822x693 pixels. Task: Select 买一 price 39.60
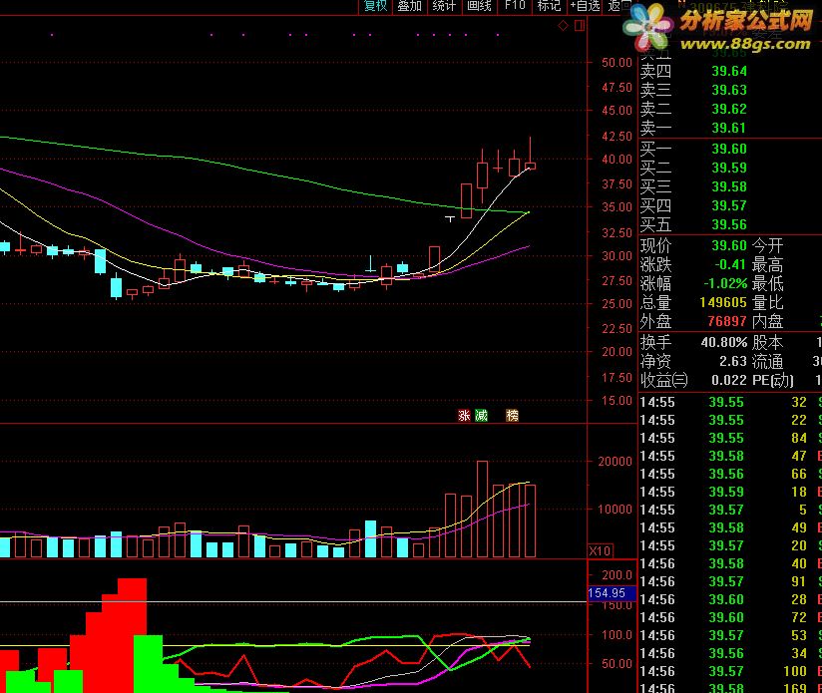(728, 149)
